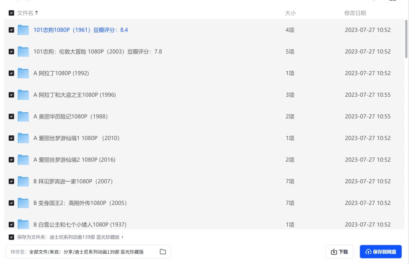409x264 pixels.
Task: Uncheck B 白雪公主和七个小矮人 checkbox
Action: [11, 225]
